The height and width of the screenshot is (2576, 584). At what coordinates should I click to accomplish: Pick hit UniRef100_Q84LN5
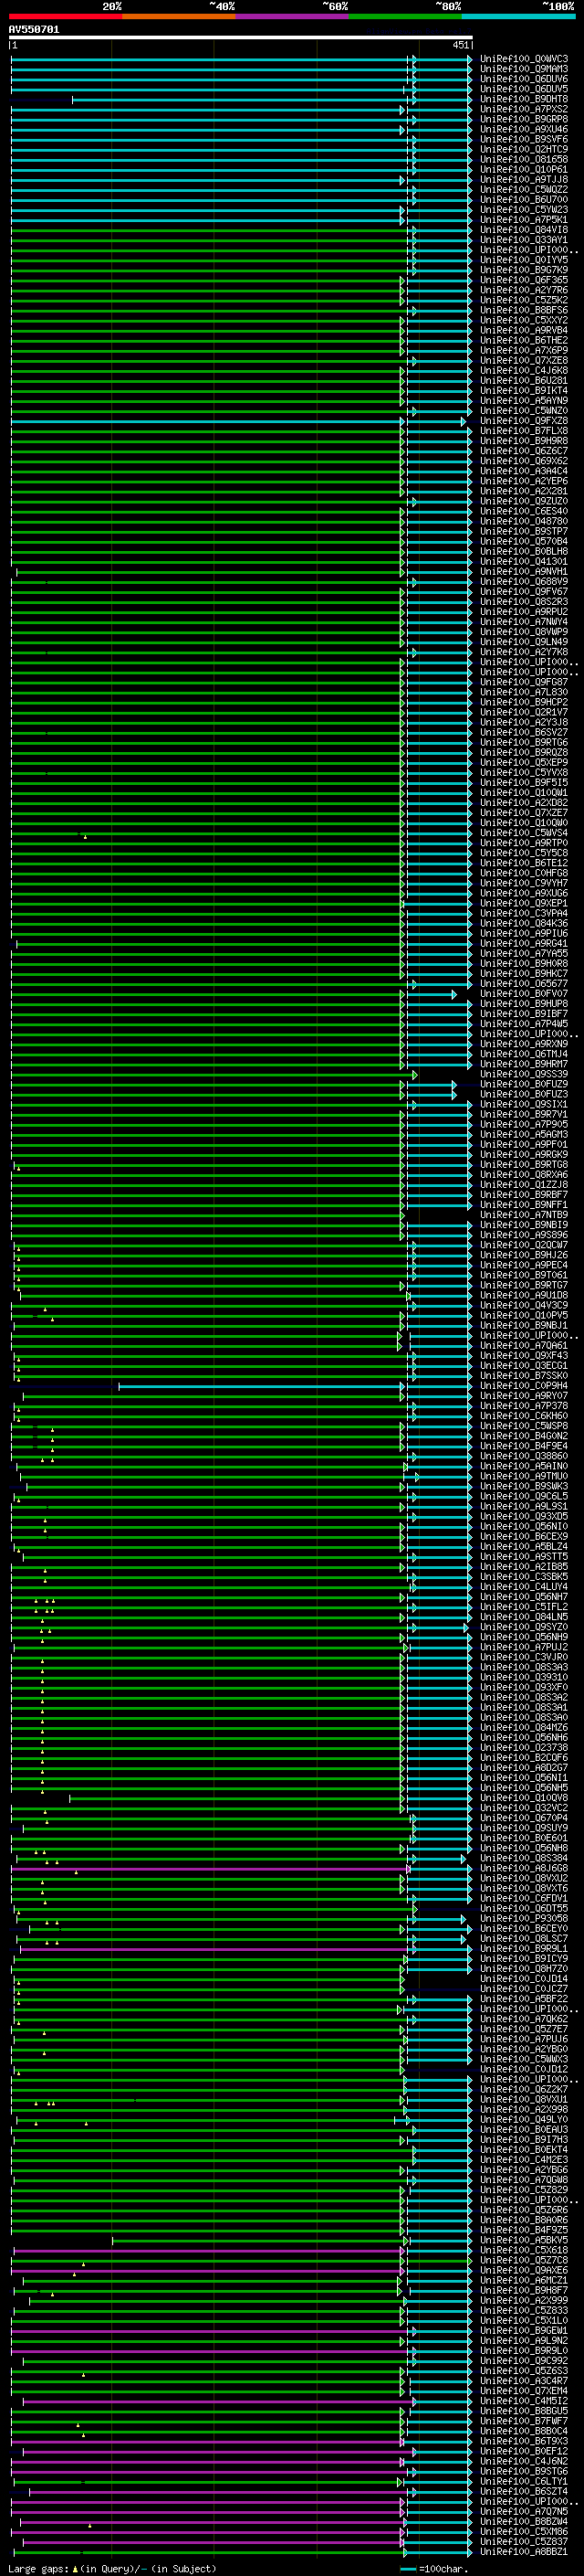click(524, 1617)
